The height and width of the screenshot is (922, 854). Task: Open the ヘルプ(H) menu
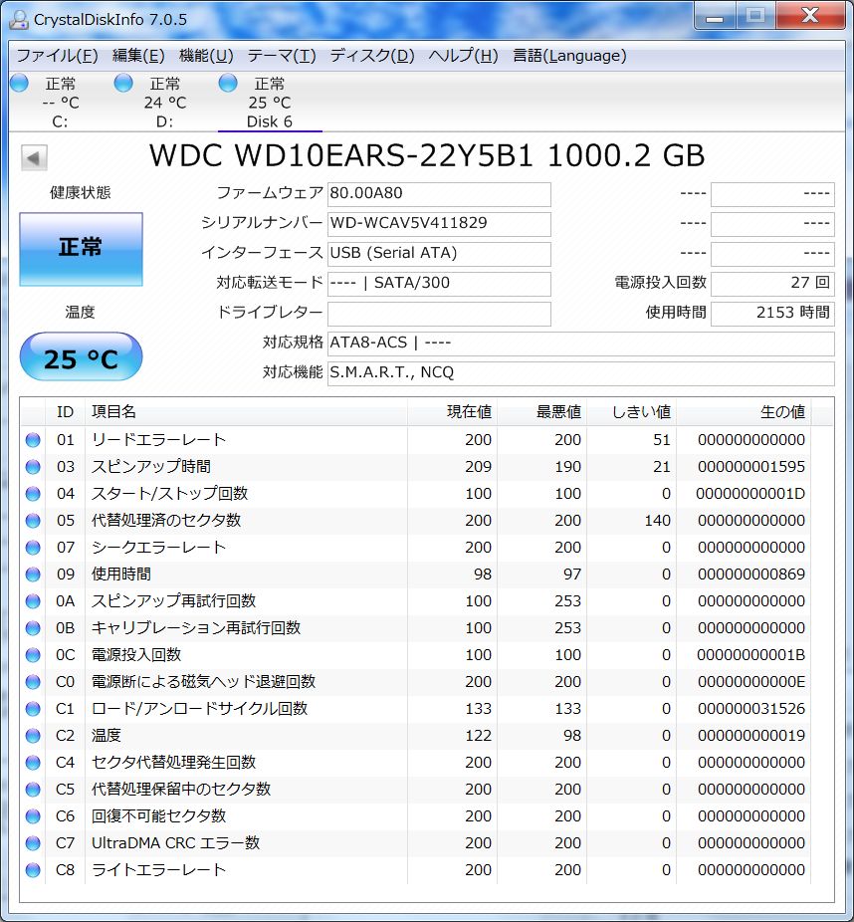[463, 56]
